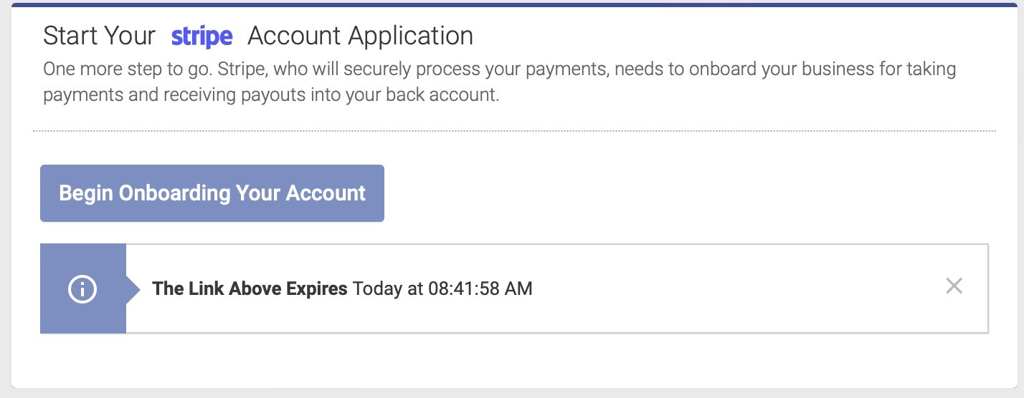Click the word 'Onboarding' on the blue button
The width and height of the screenshot is (1024, 398).
175,193
